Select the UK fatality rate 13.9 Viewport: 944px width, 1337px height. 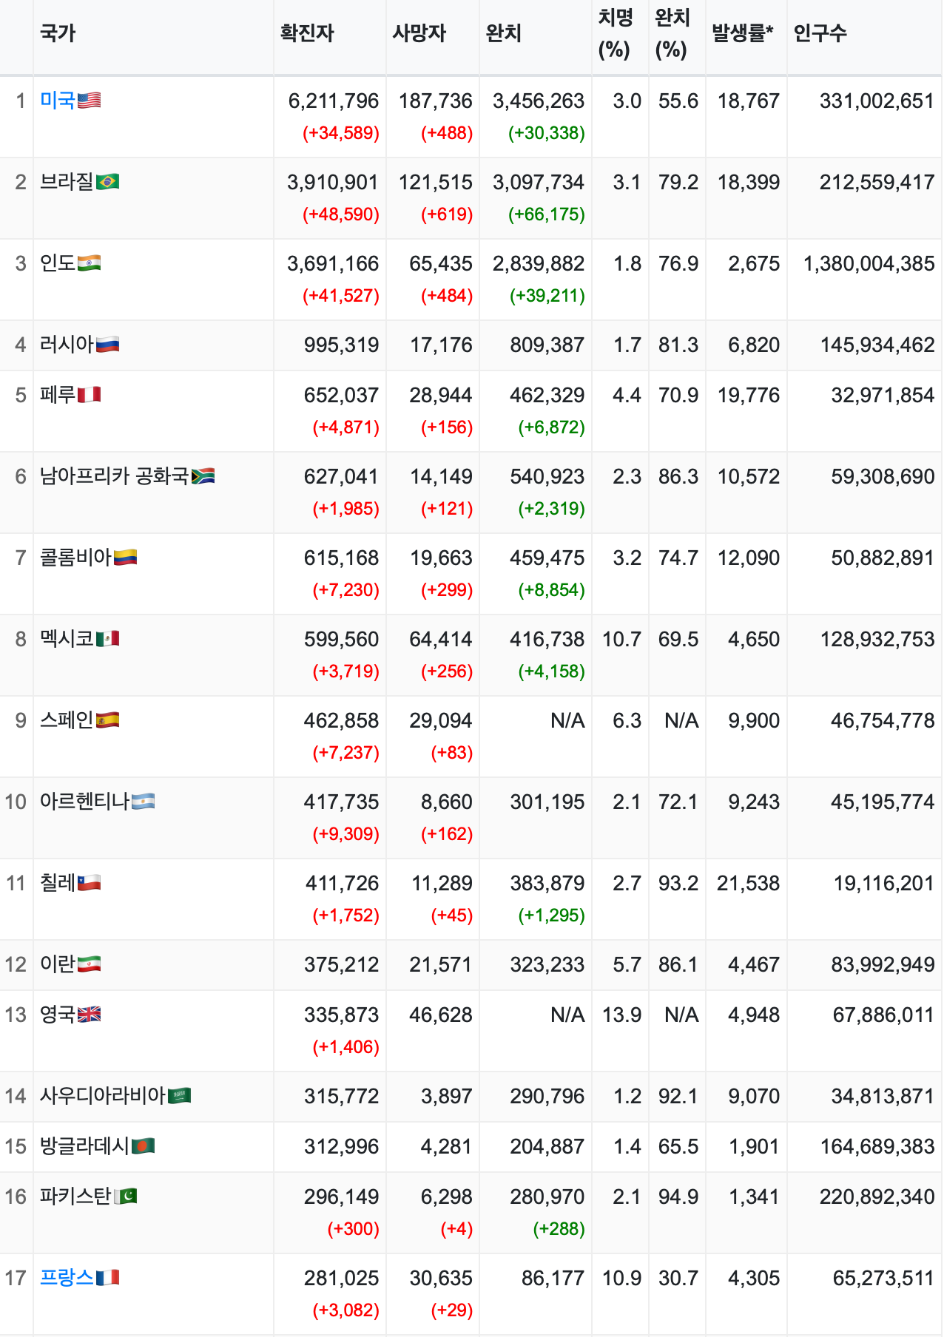621,1015
